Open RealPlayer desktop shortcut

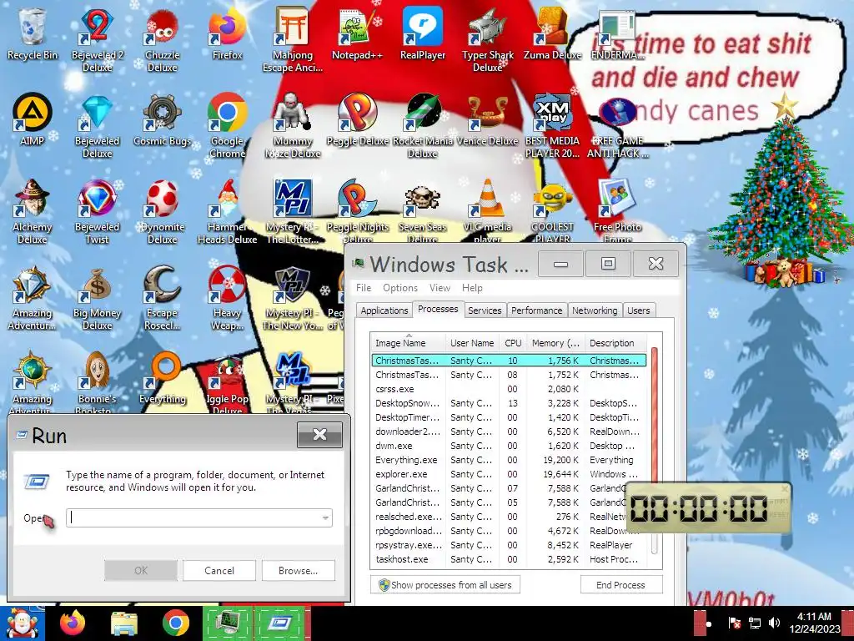pos(423,33)
